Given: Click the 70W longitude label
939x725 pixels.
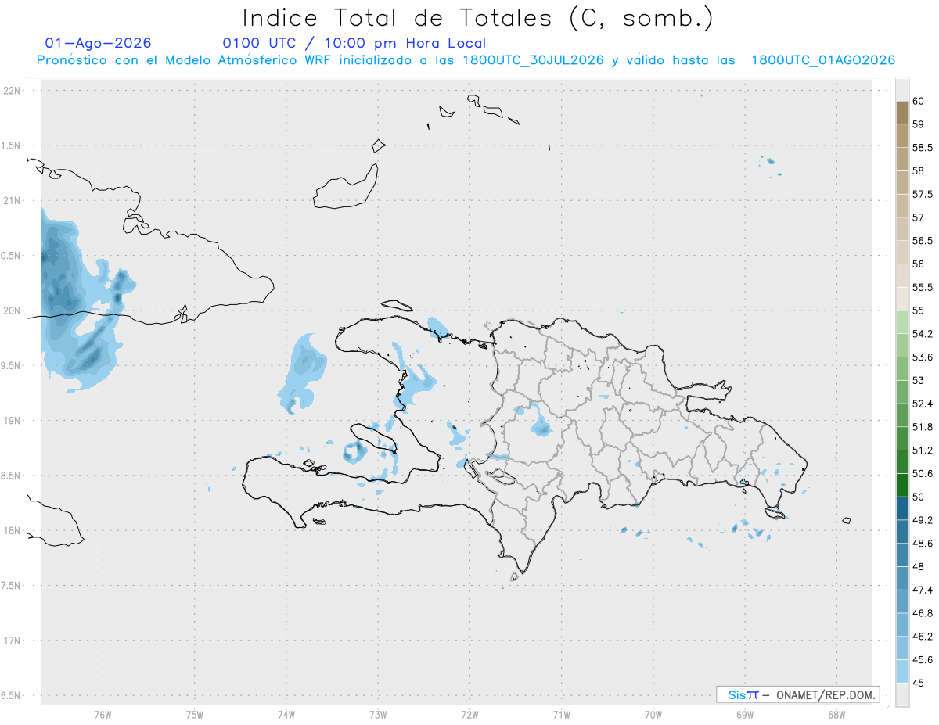Looking at the screenshot, I should coord(653,715).
